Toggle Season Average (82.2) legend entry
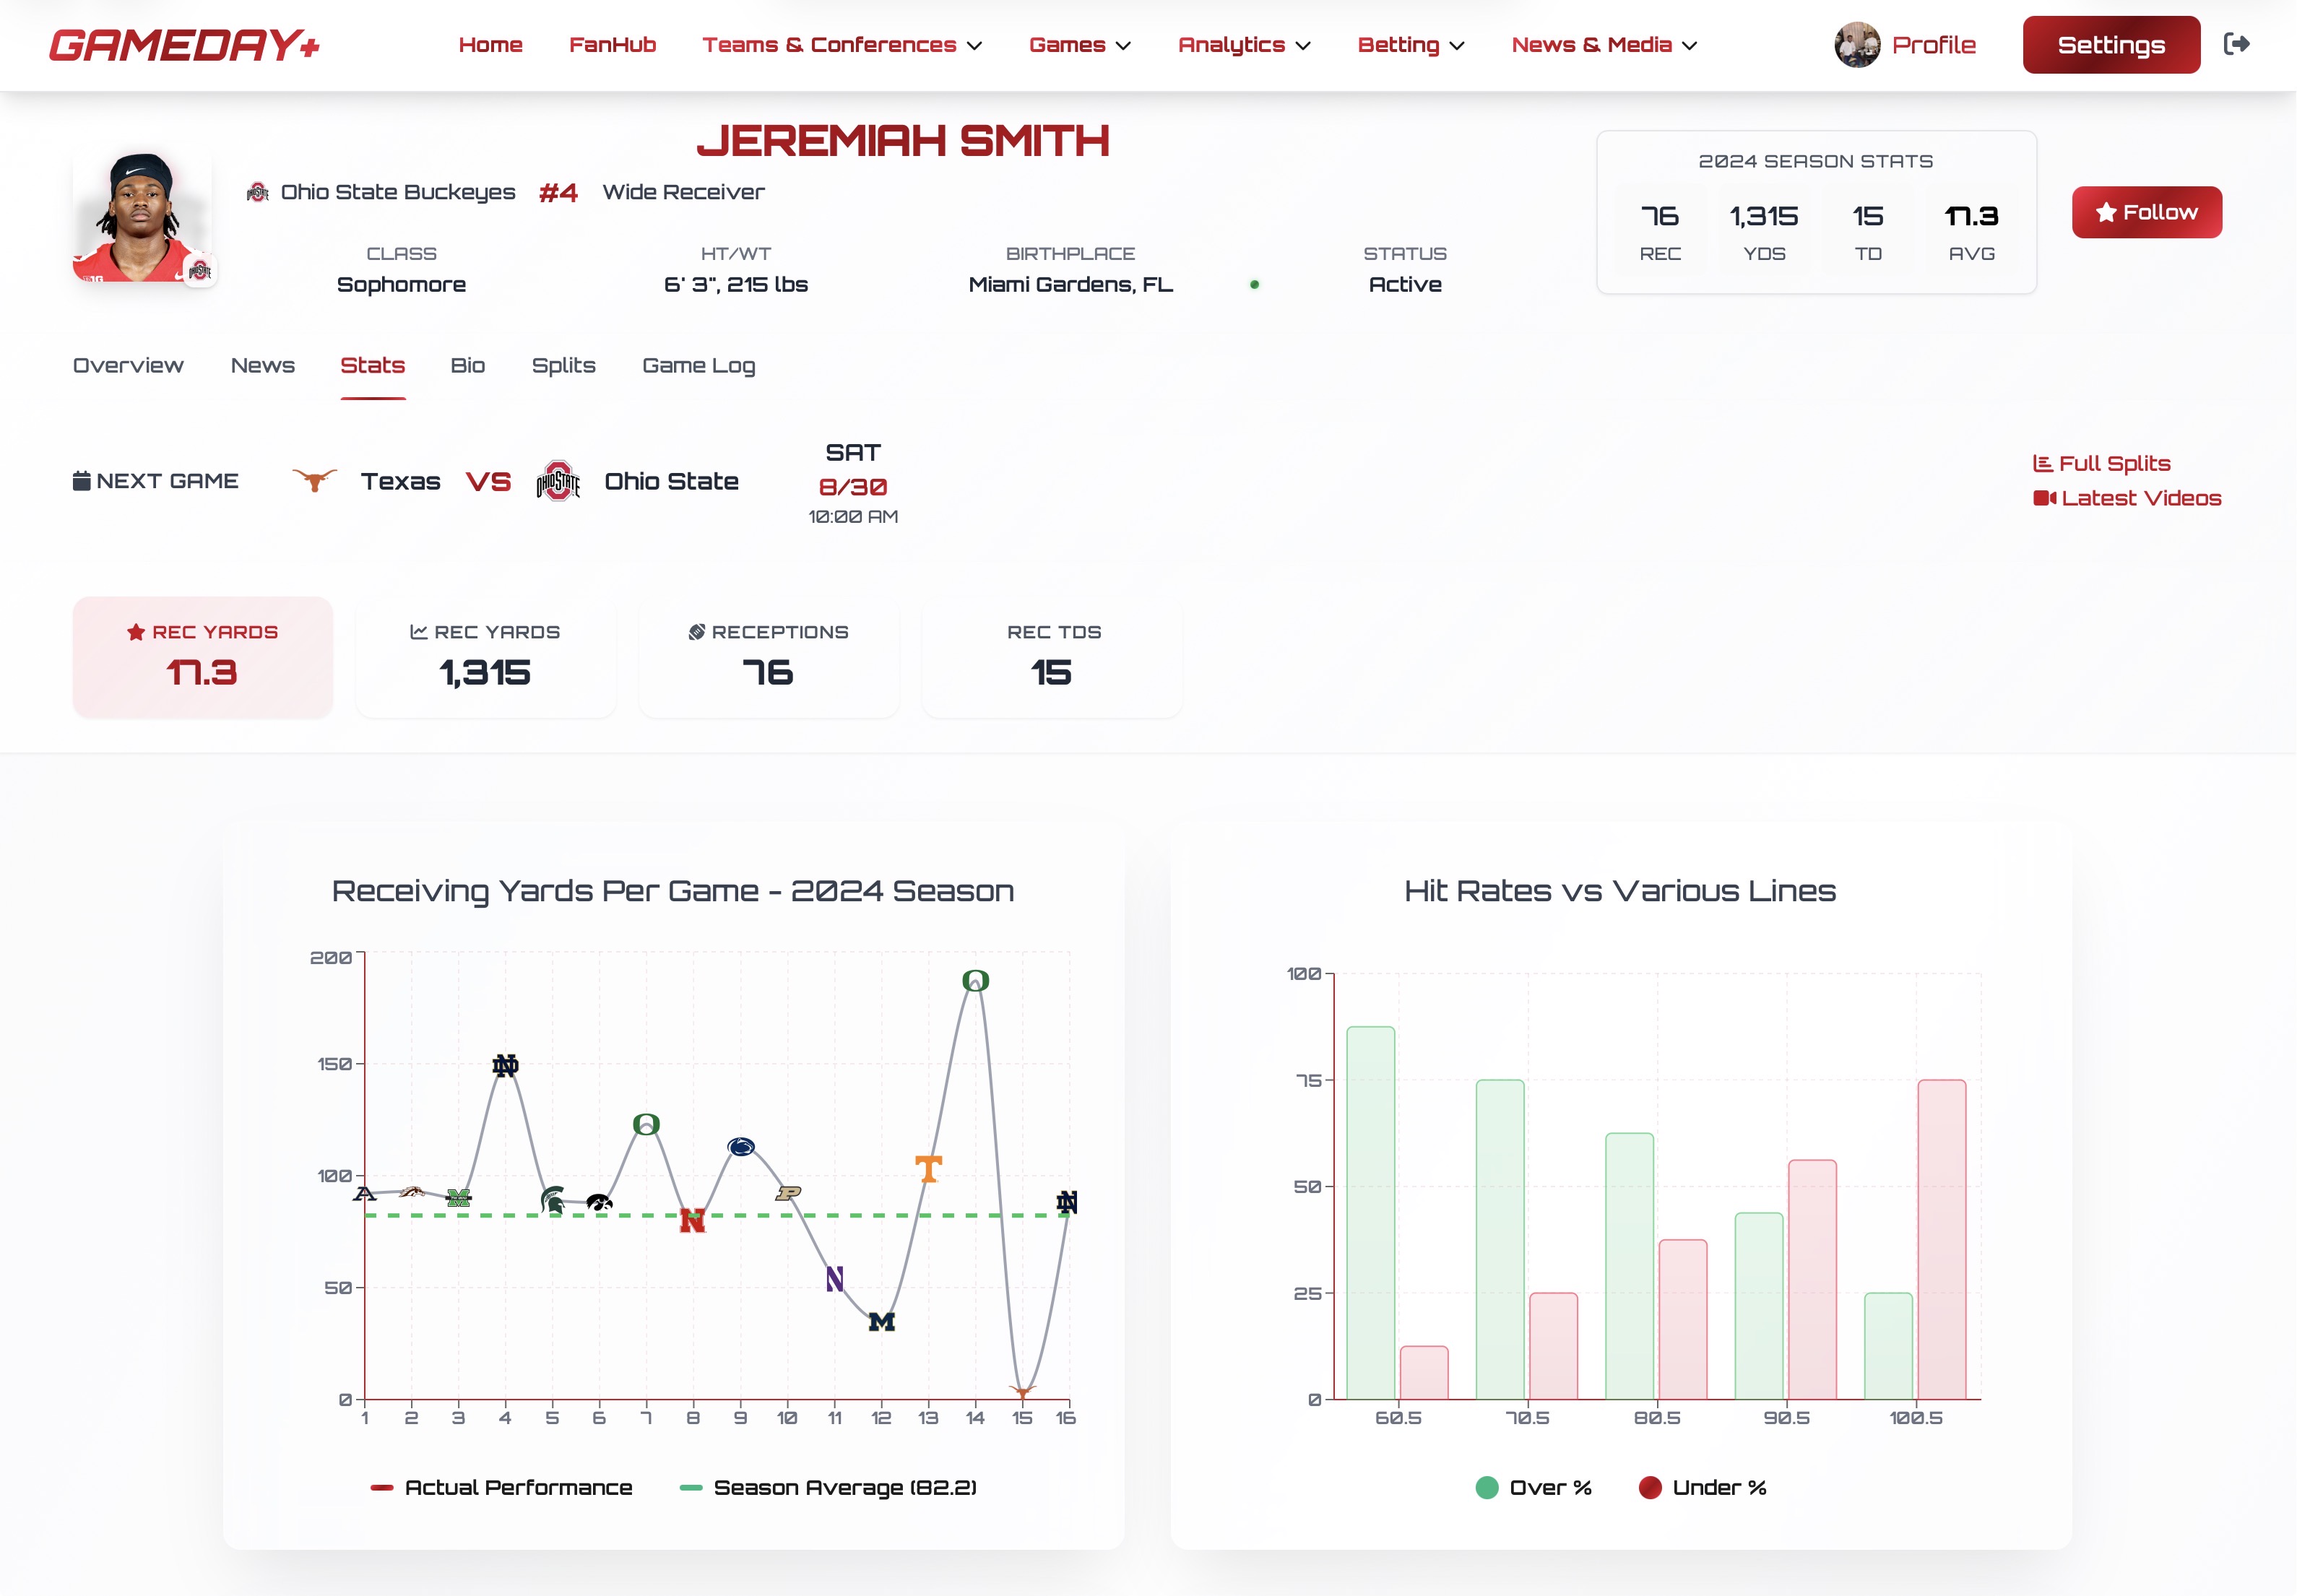The height and width of the screenshot is (1596, 2297). coord(828,1488)
